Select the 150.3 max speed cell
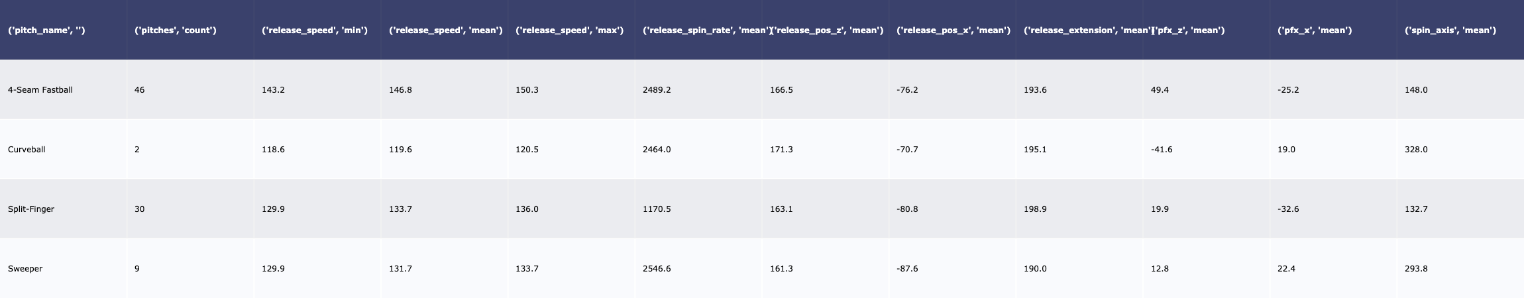This screenshot has height=298, width=1524. pyautogui.click(x=527, y=90)
